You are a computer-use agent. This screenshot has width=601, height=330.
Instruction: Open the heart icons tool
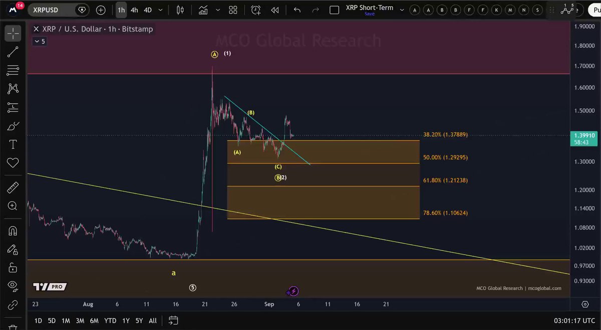(x=13, y=163)
